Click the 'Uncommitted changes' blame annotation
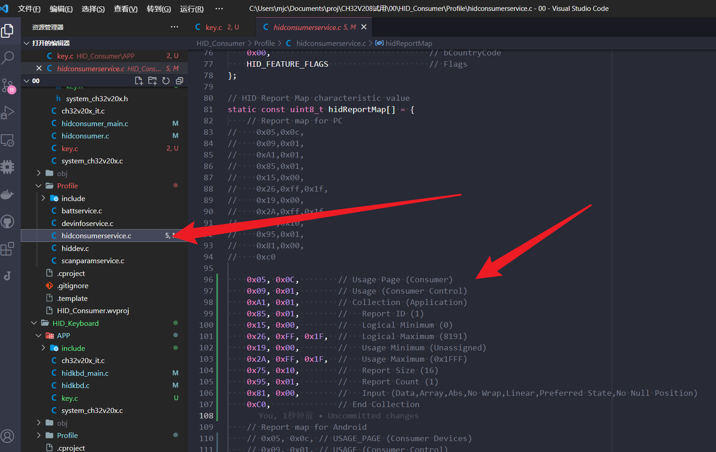The height and width of the screenshot is (452, 716). pyautogui.click(x=373, y=416)
